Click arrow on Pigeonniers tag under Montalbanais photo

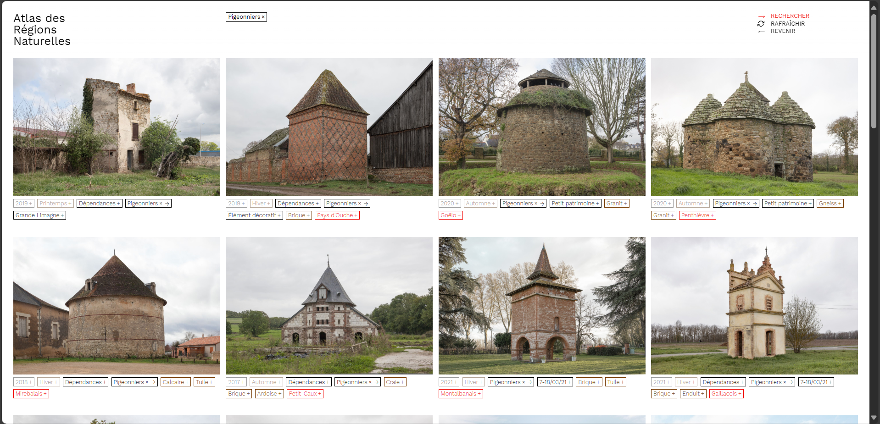coord(529,382)
